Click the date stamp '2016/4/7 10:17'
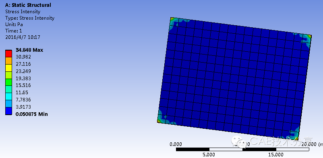 (23, 37)
